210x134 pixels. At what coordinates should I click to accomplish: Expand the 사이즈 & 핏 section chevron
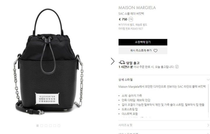tap(208, 125)
